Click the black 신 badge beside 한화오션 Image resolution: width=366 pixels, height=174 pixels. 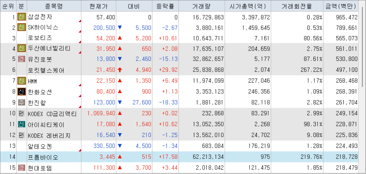point(21,92)
